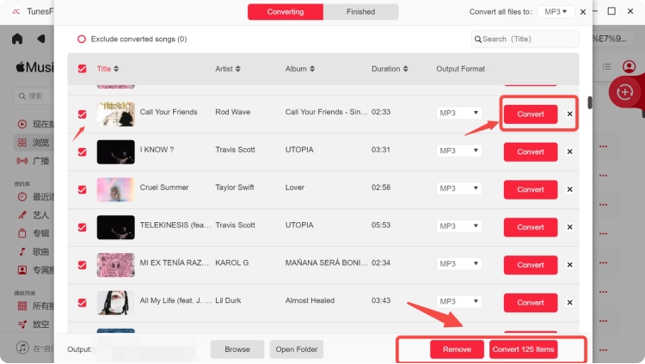Image resolution: width=645 pixels, height=364 pixels.
Task: Open the MP3 format dropdown for Call Your Friends
Action: click(x=458, y=113)
